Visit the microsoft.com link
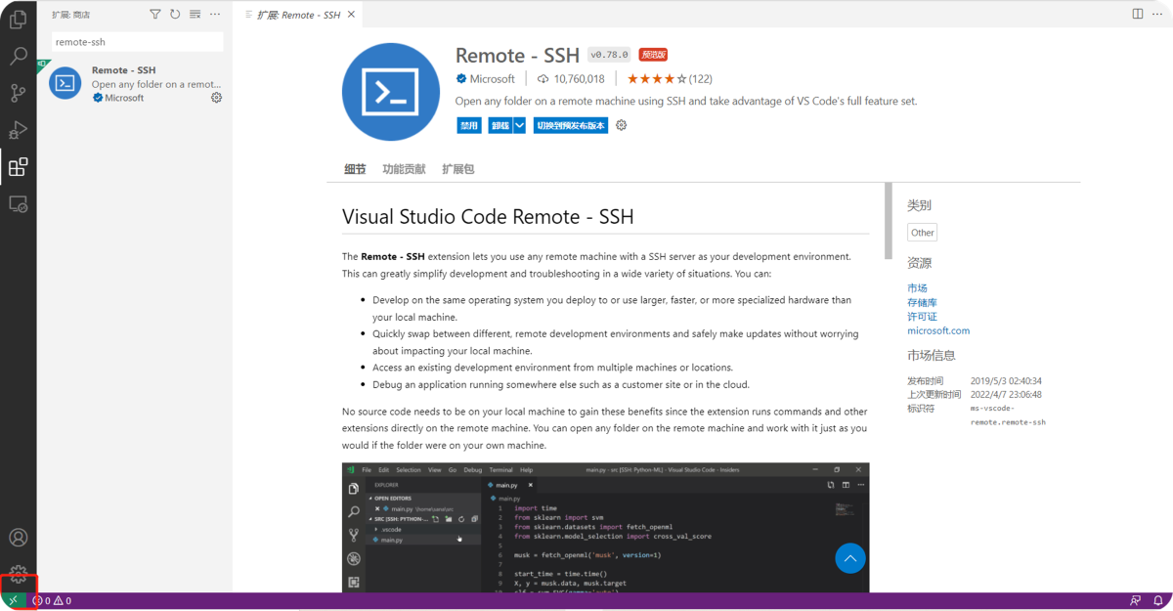 [x=937, y=329]
